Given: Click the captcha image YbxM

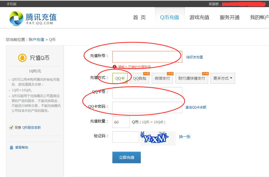Looking at the screenshot, I should 158,138.
